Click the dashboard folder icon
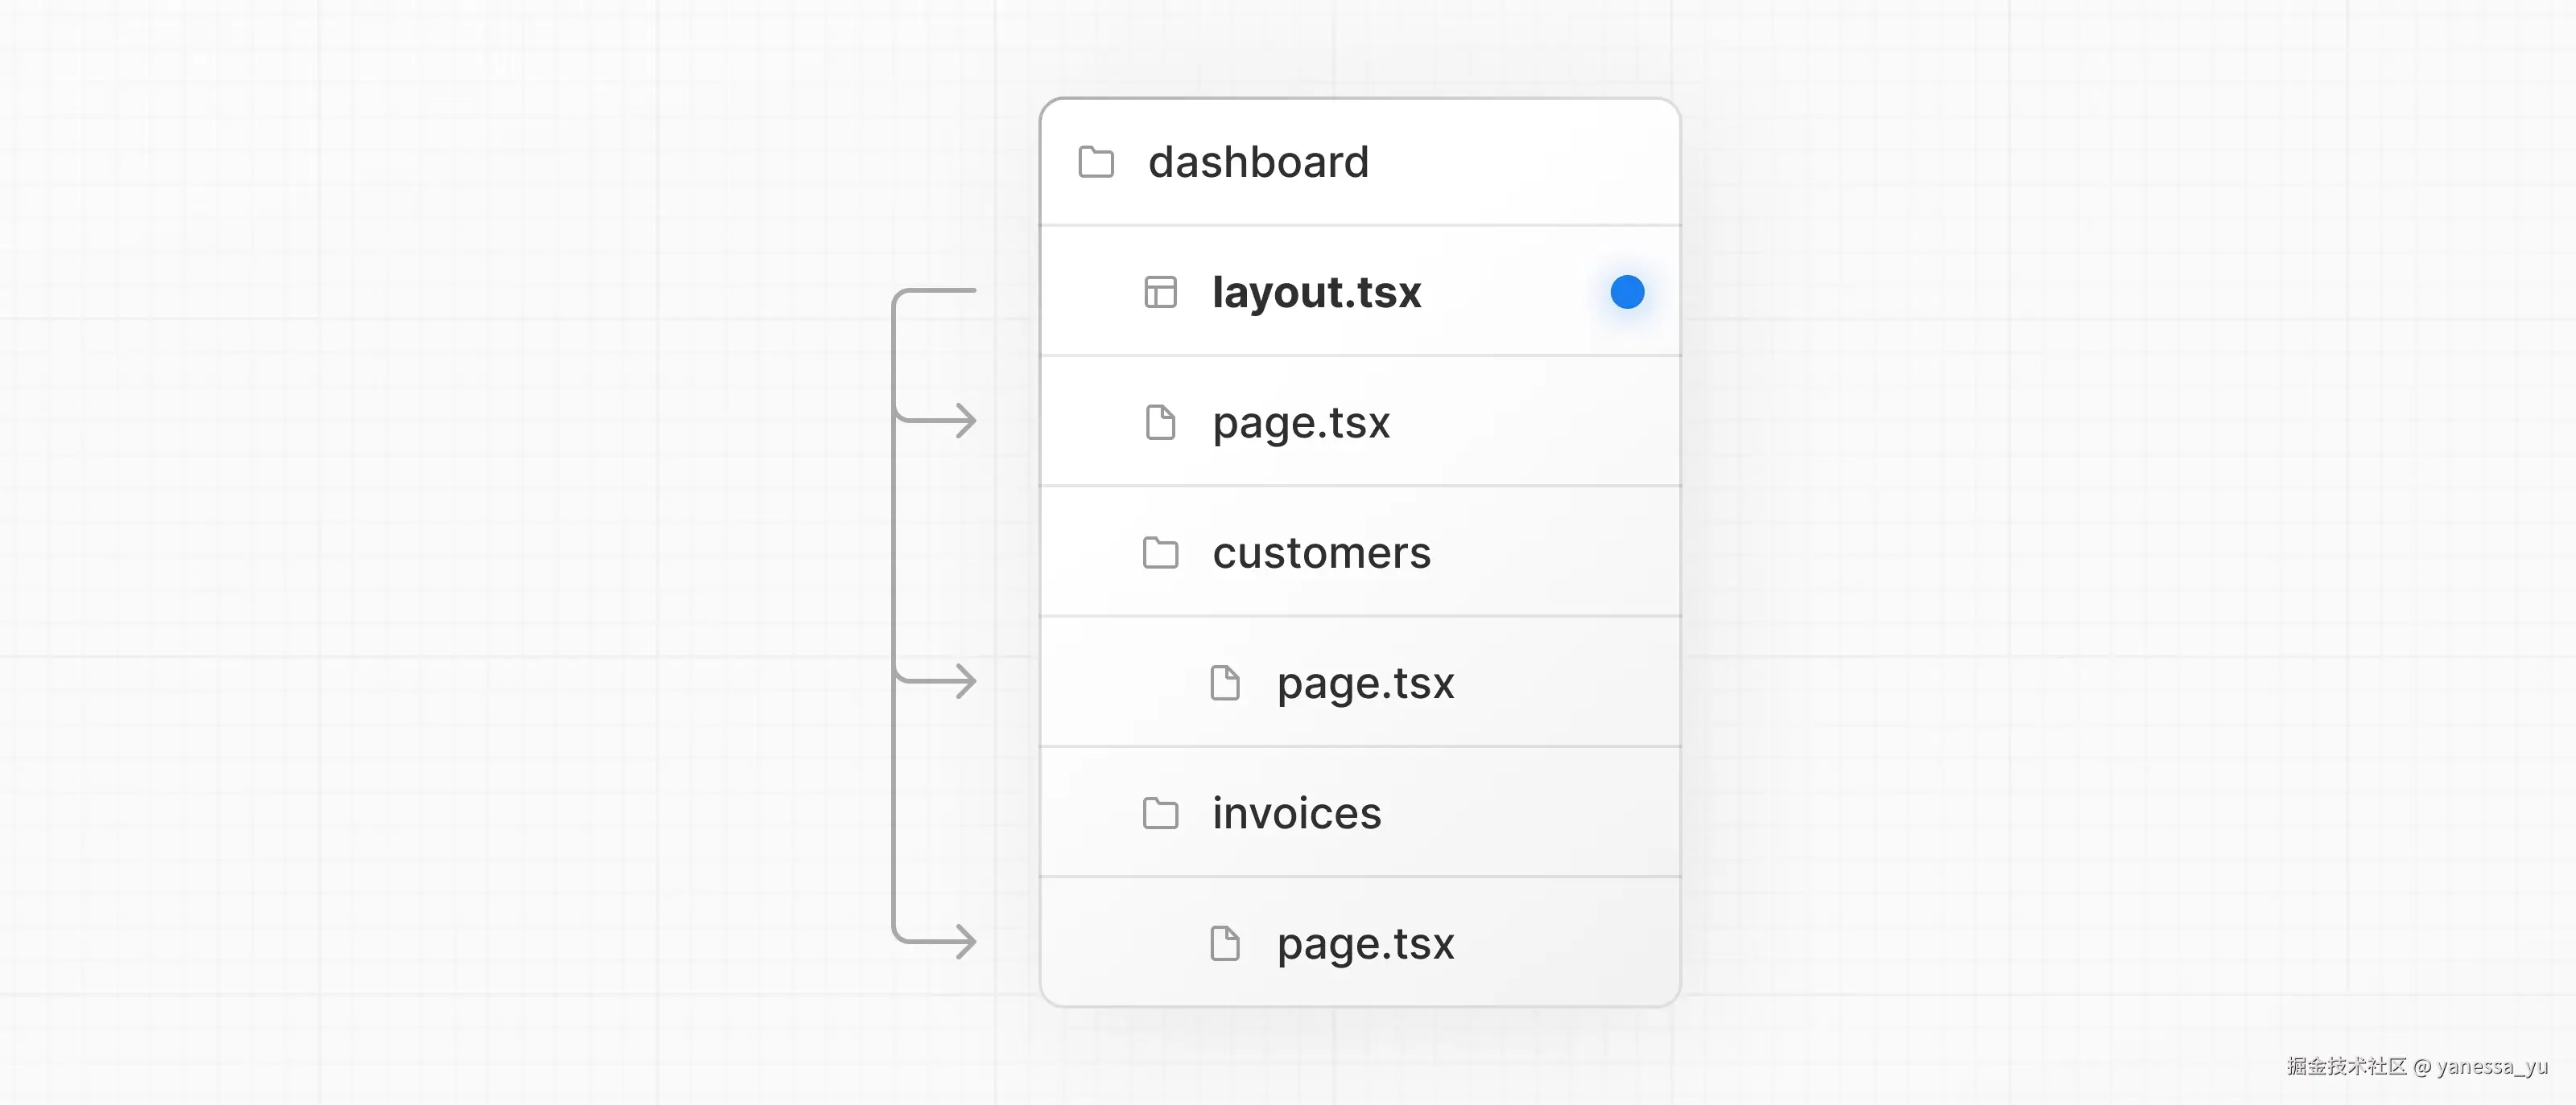 pos(1096,162)
